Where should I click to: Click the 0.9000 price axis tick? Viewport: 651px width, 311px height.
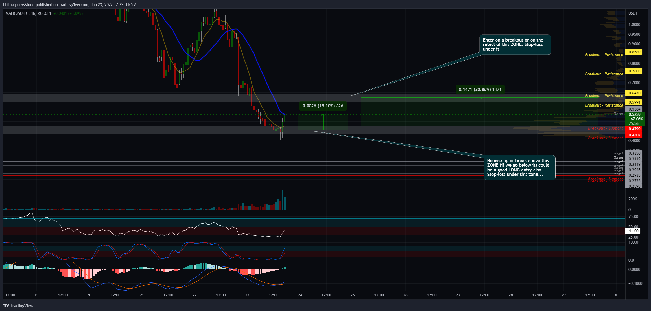click(634, 44)
